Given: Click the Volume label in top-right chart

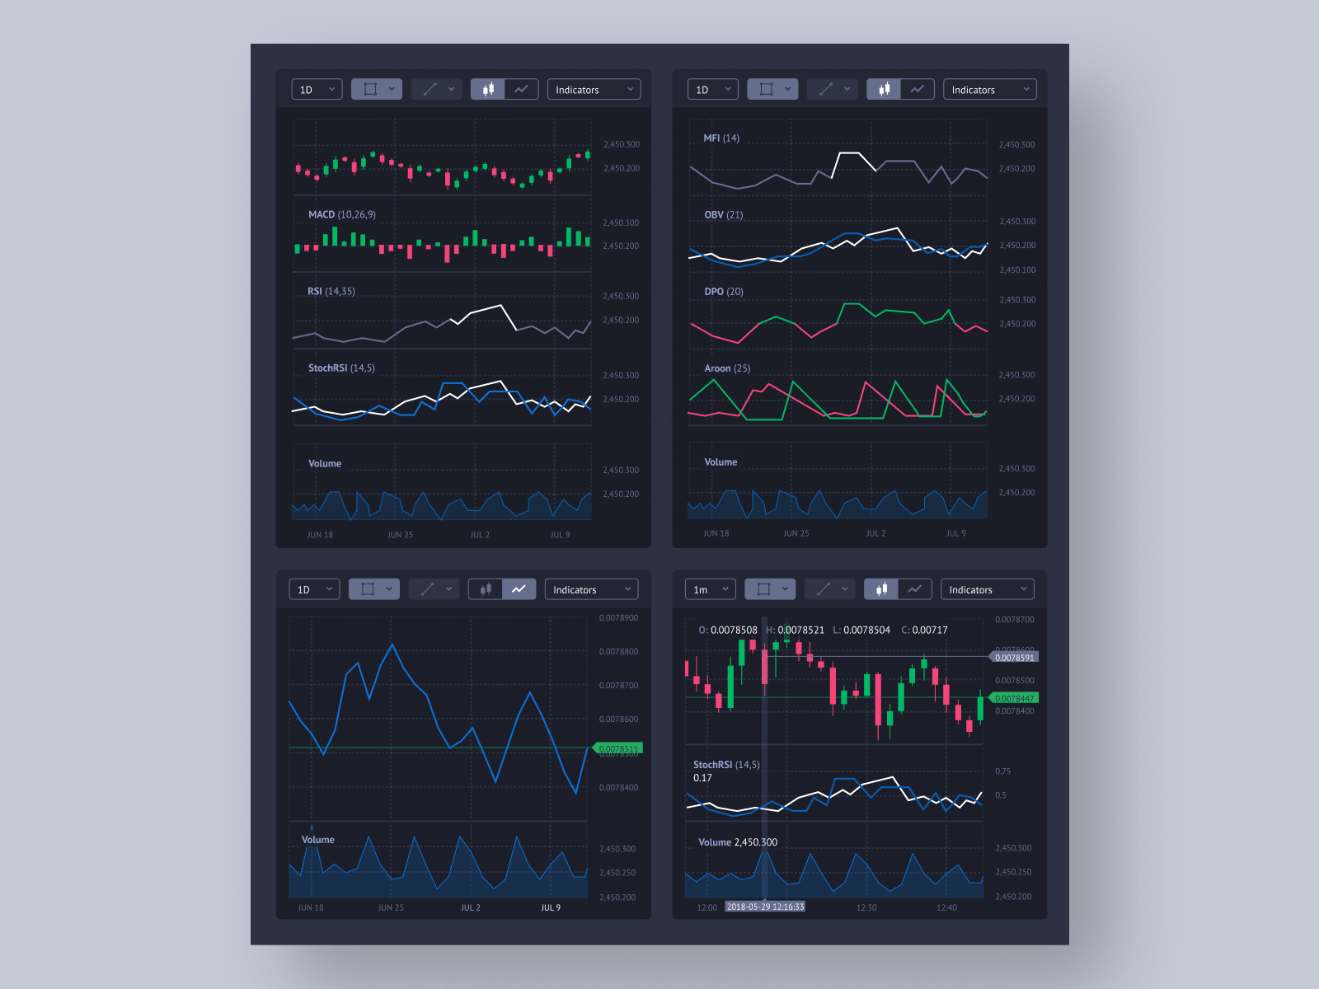Looking at the screenshot, I should (x=721, y=462).
